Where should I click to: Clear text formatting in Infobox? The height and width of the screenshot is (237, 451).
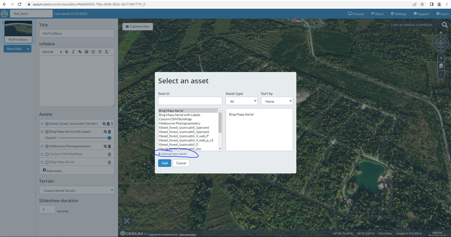pyautogui.click(x=106, y=52)
